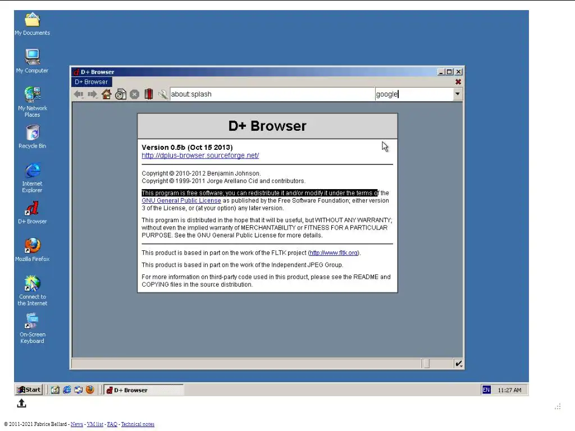
Task: Click the search field containing google
Action: click(x=414, y=94)
